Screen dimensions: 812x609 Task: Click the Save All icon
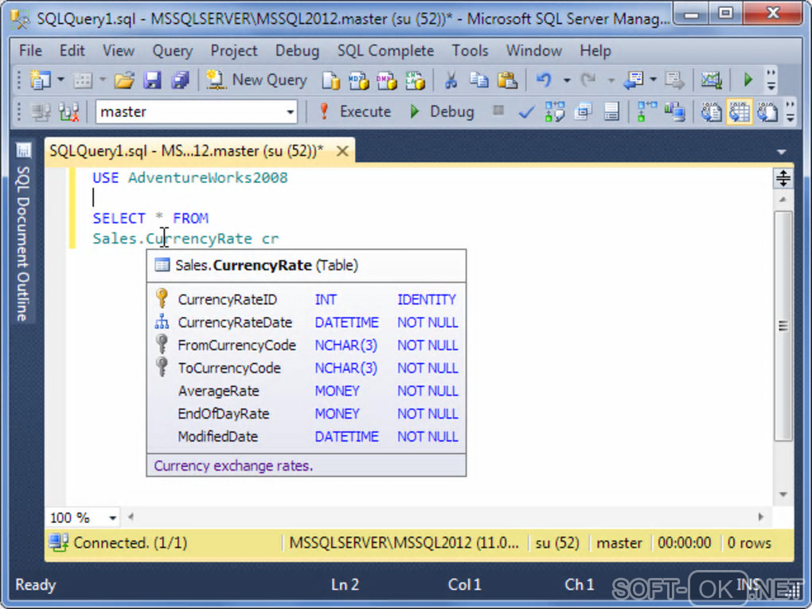[180, 80]
